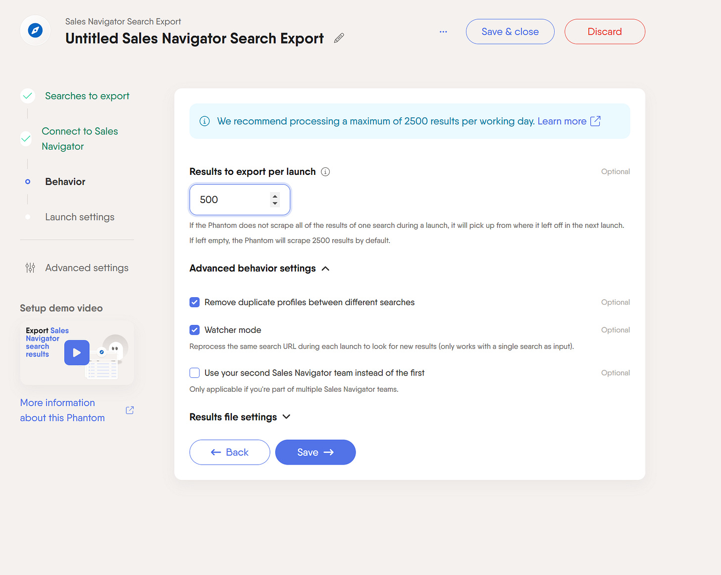Click the Setup demo video heading
Viewport: 721px width, 575px height.
(x=61, y=308)
